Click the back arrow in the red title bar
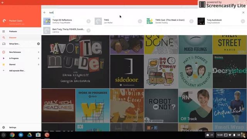This screenshot has width=247, height=139. coord(3,2)
